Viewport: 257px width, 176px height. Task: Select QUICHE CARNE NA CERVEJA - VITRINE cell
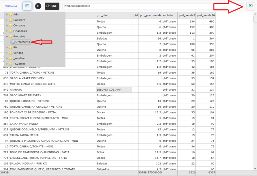[x=53, y=107]
